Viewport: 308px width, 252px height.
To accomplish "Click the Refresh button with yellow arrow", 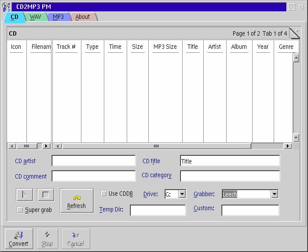I will [x=77, y=201].
